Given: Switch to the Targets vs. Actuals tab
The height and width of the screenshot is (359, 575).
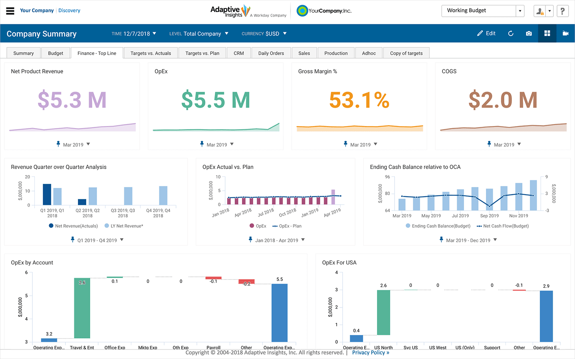Looking at the screenshot, I should click(151, 53).
